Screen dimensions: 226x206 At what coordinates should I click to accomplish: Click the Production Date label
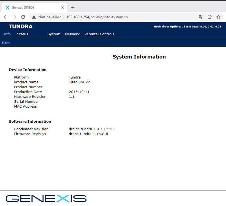pyautogui.click(x=28, y=92)
